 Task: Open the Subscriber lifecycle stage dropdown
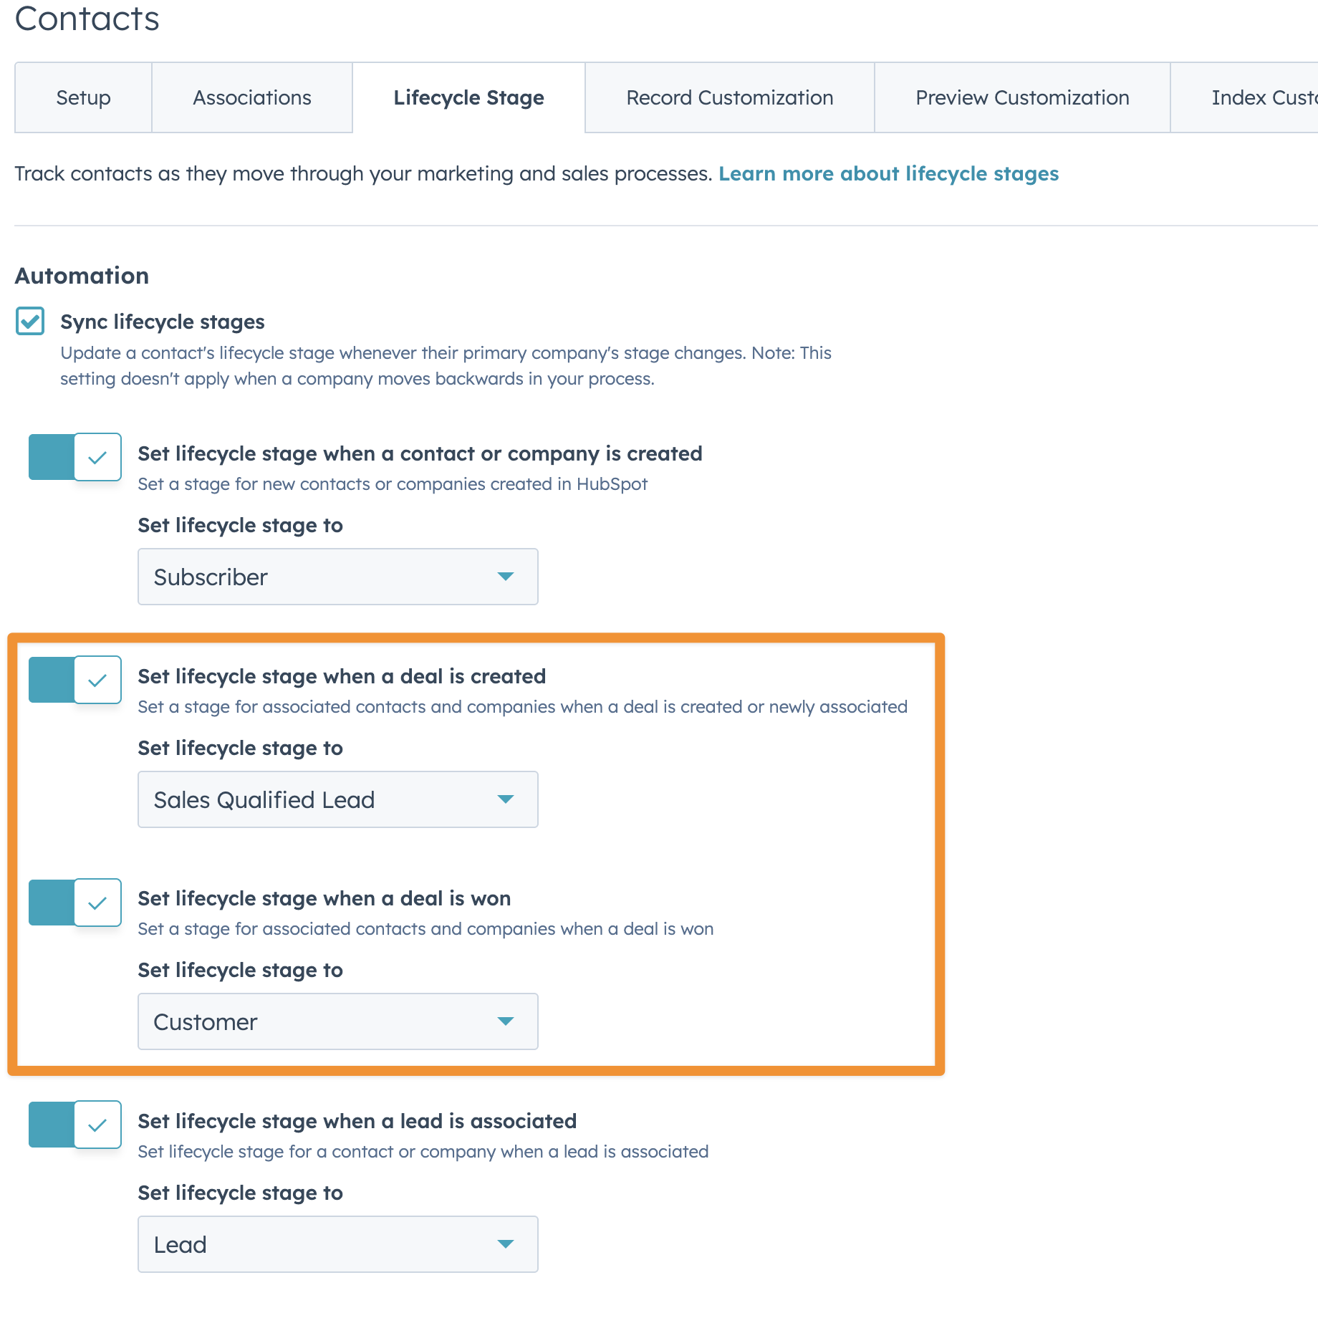click(337, 577)
